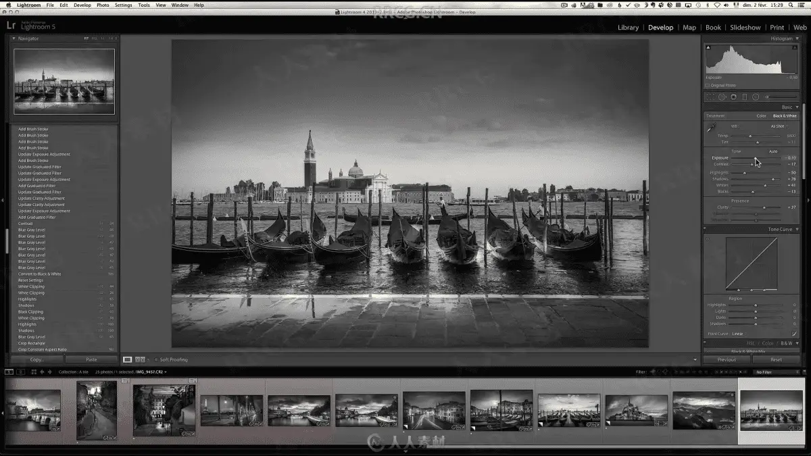Open the Photo menu
The height and width of the screenshot is (456, 811).
point(103,5)
